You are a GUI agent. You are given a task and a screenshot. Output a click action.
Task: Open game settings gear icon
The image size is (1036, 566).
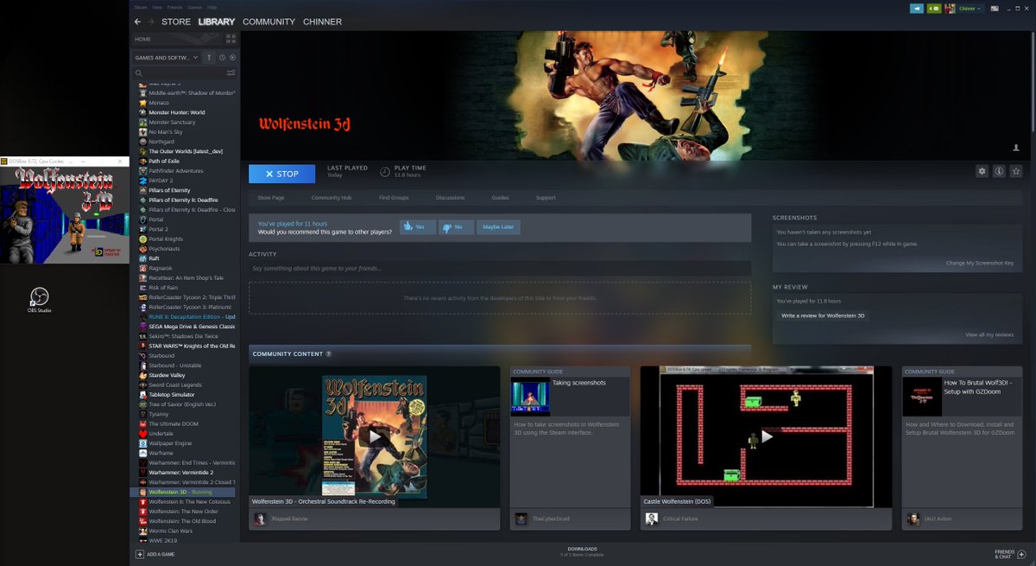click(x=982, y=171)
